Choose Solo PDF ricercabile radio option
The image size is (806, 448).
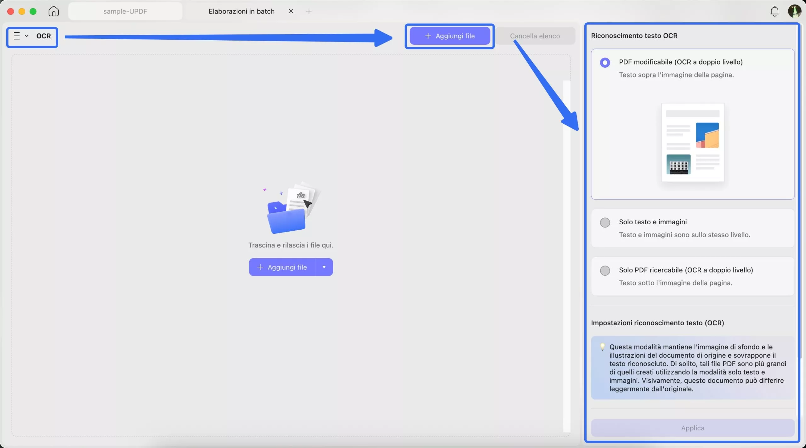[605, 271]
